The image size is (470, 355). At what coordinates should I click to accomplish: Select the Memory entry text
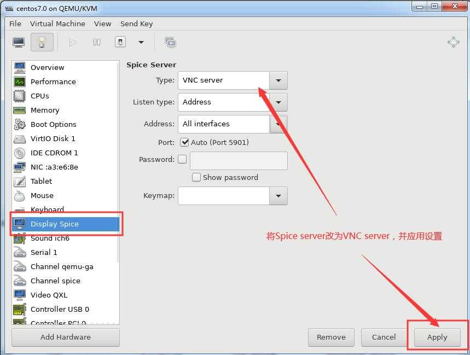[45, 110]
